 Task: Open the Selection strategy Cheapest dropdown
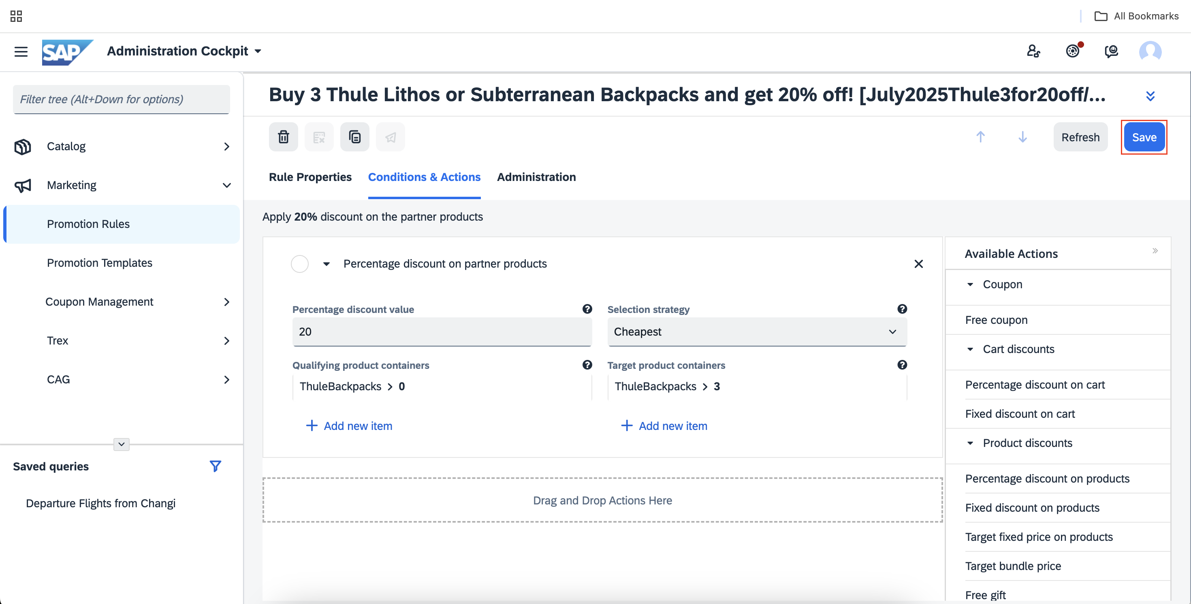pyautogui.click(x=757, y=331)
